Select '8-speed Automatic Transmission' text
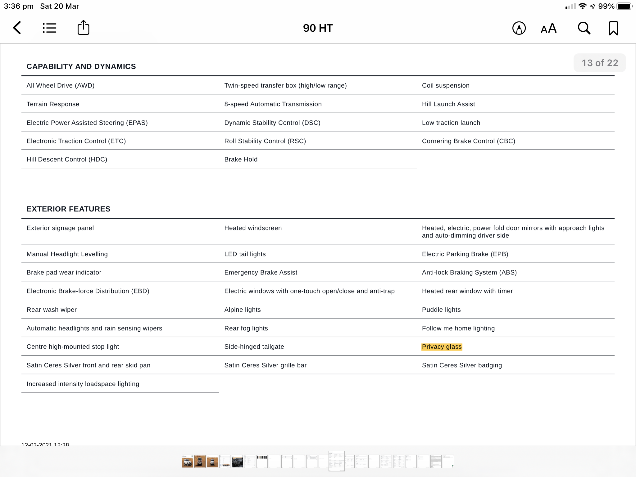The image size is (636, 477). click(x=273, y=104)
